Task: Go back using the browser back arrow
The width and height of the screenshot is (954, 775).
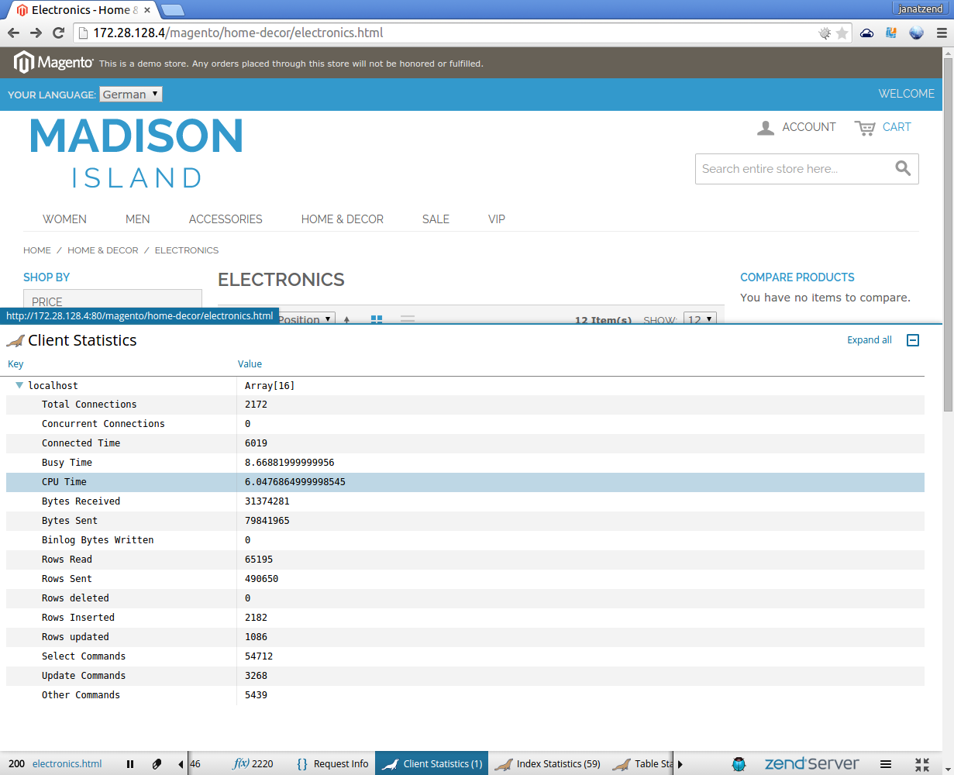Action: point(14,33)
